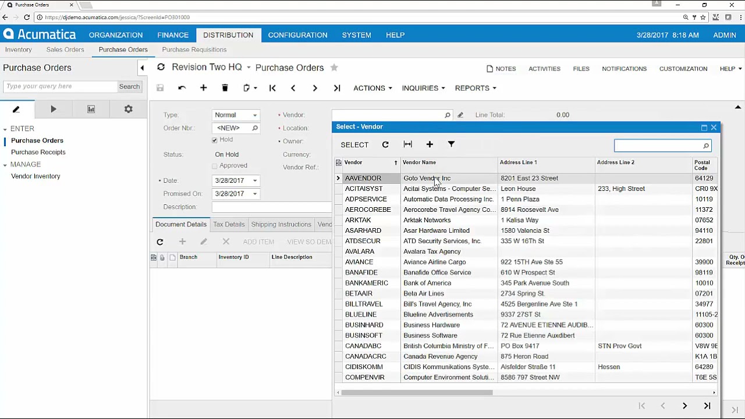This screenshot has width=745, height=419.
Task: Open the settings gear pane
Action: coord(128,109)
